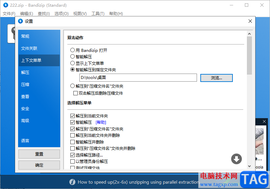Click the round scroll-down arrow icon
Screen dimensions: 270x189
pos(236,159)
